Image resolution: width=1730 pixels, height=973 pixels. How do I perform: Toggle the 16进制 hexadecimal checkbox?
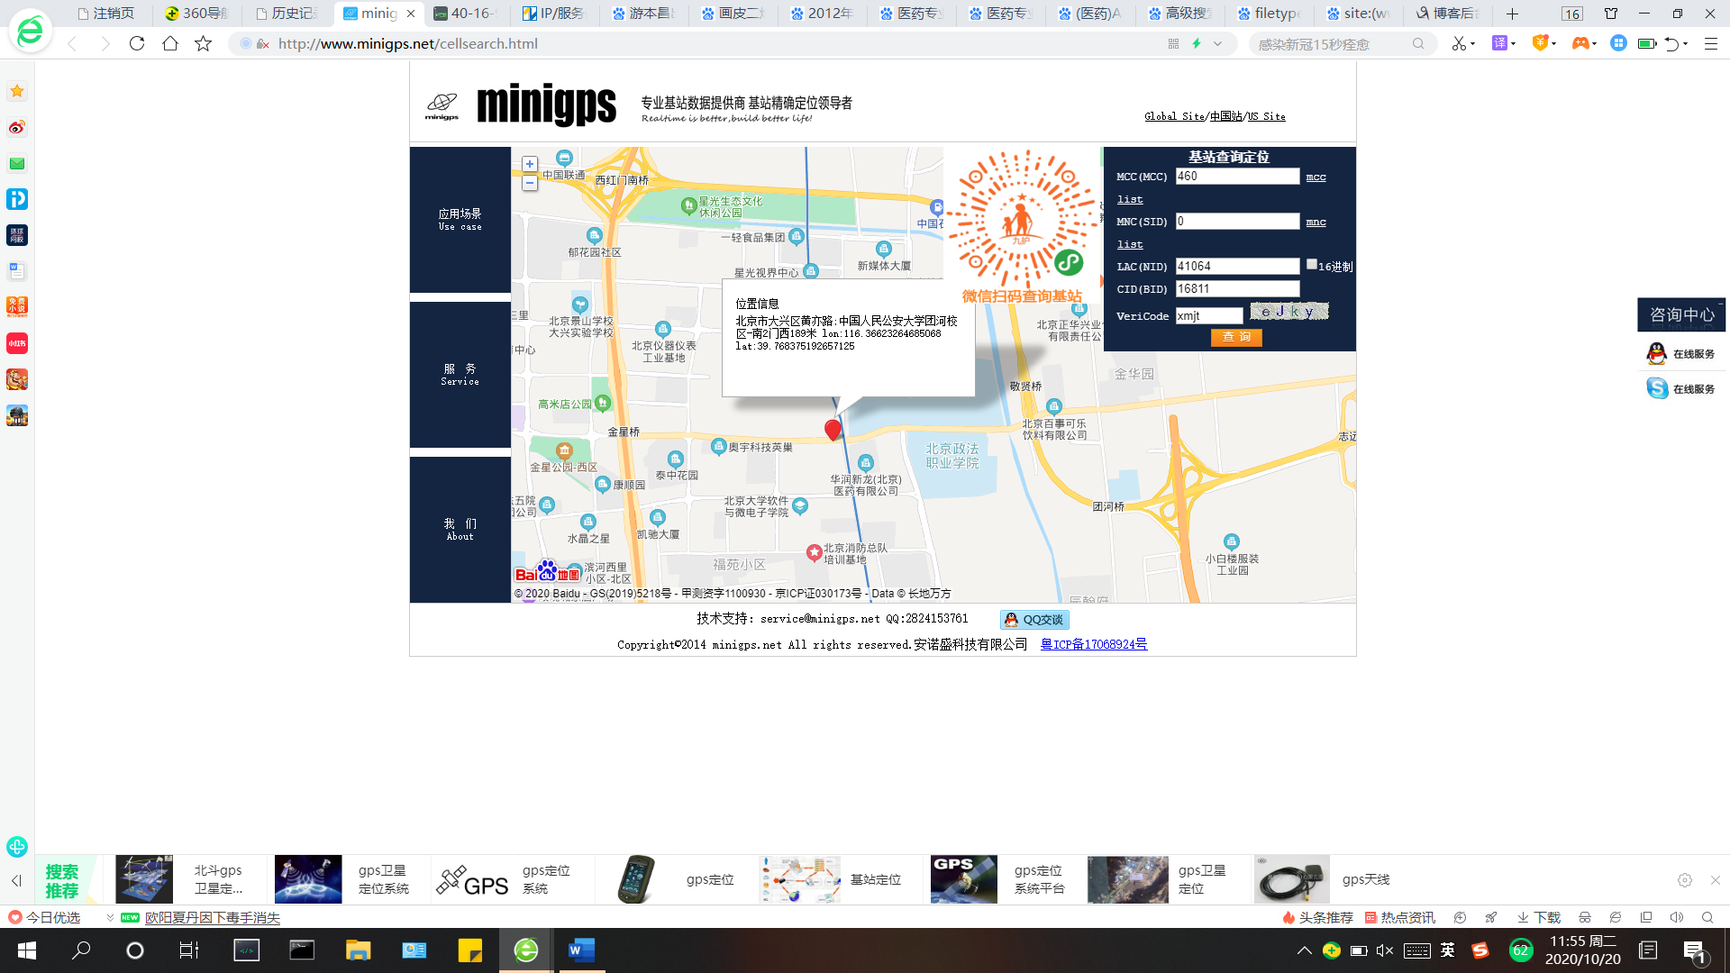[1312, 264]
